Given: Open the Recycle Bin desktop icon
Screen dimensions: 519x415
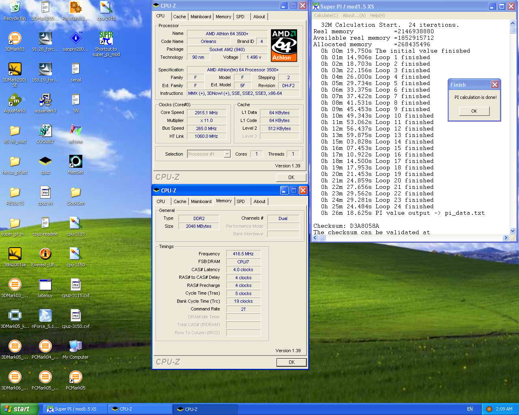Looking at the screenshot, I should (15, 11).
